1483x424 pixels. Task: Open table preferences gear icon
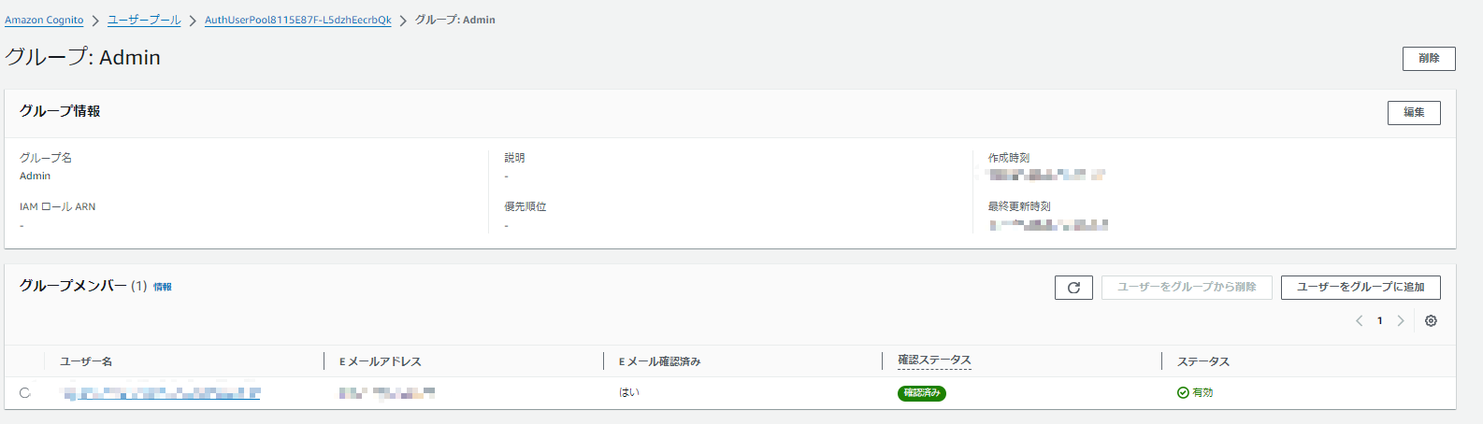[1431, 320]
